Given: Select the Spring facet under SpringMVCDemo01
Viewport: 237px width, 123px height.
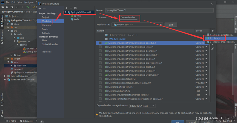Looking at the screenshot, I should pos(76,16).
